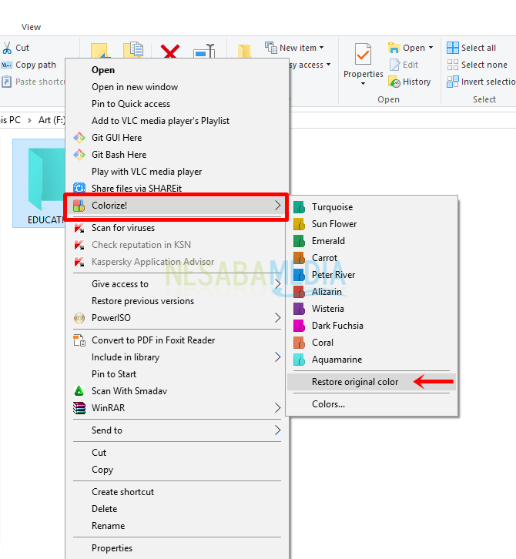This screenshot has height=559, width=516.
Task: Click Restore original color
Action: pos(372,382)
